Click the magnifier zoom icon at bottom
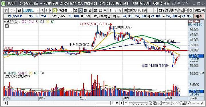The image size is (206, 107). [189, 103]
